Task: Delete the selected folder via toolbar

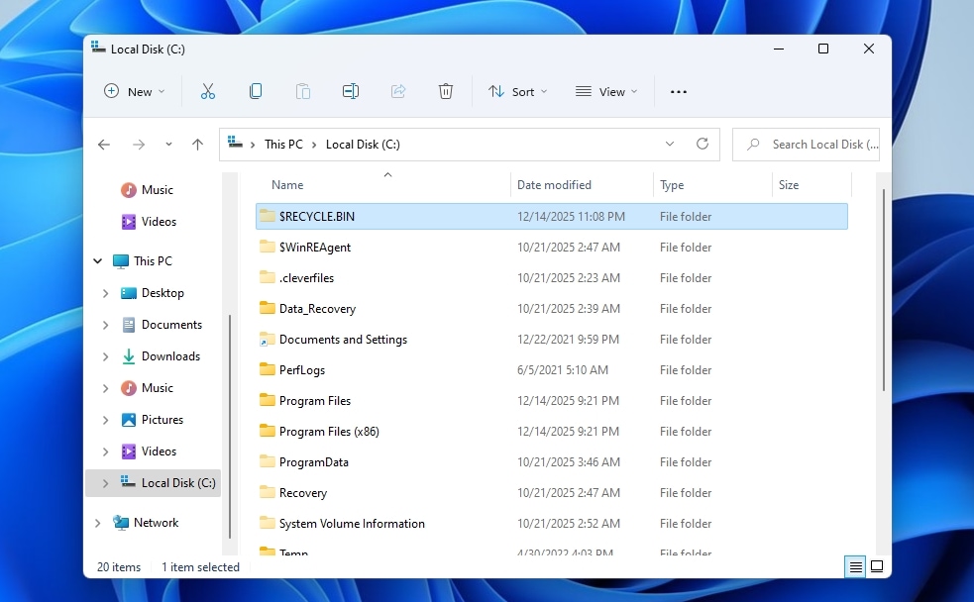Action: (x=445, y=90)
